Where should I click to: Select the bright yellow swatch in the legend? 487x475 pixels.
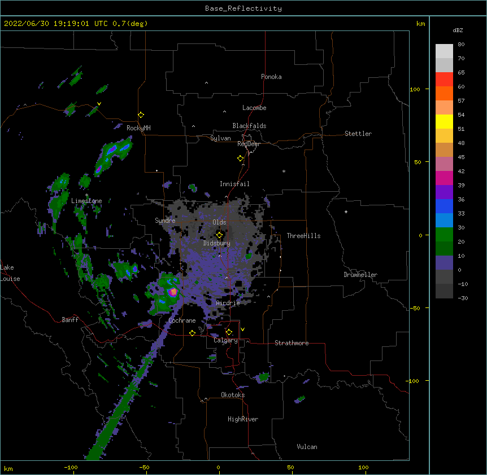[x=444, y=121]
